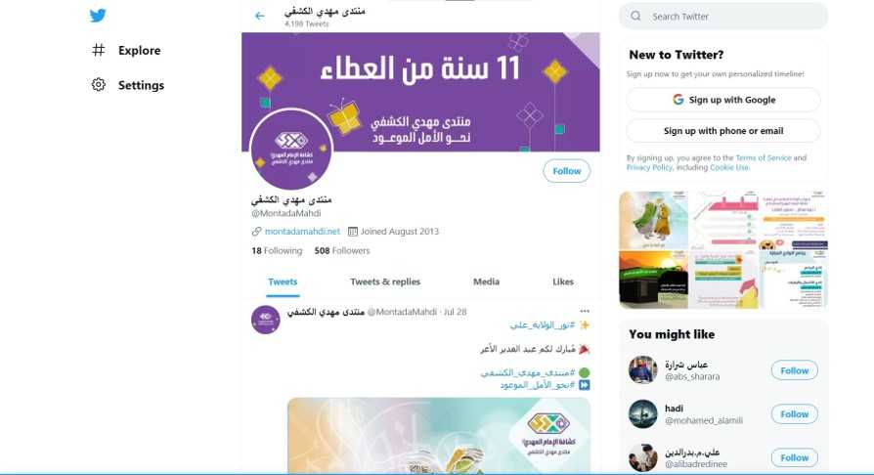Click the small avatar beside the tweet
The width and height of the screenshot is (874, 475).
265,320
